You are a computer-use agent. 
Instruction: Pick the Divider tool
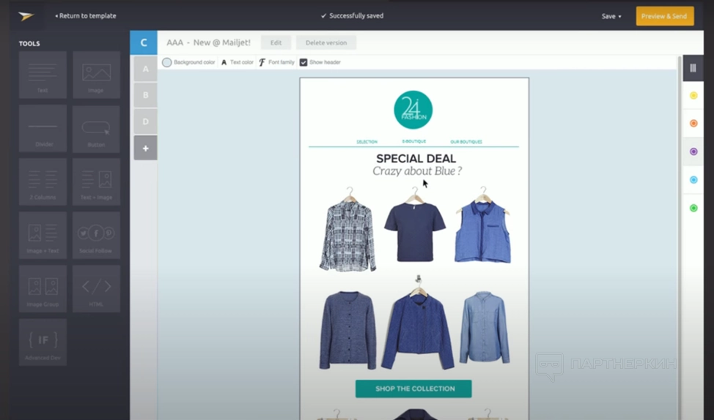coord(43,129)
